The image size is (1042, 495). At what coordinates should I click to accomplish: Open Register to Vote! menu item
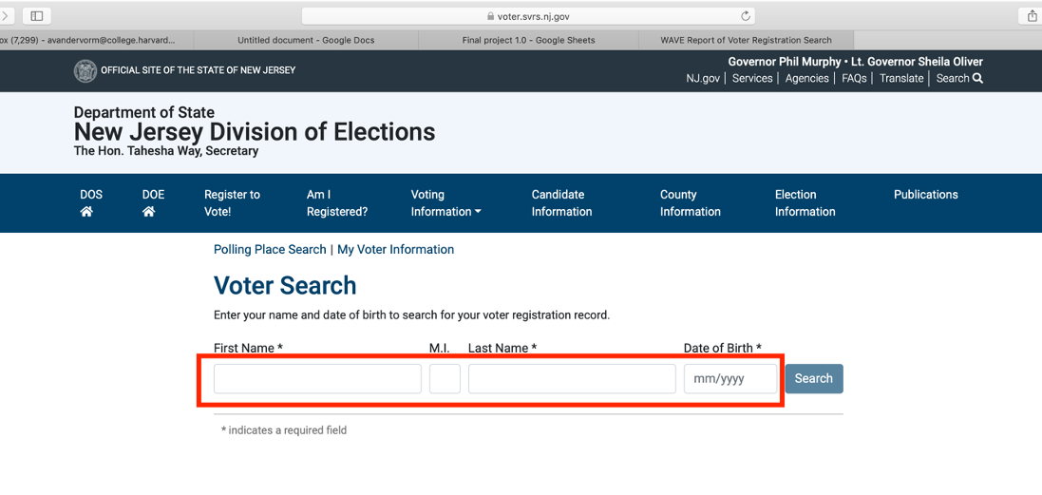[x=232, y=203]
